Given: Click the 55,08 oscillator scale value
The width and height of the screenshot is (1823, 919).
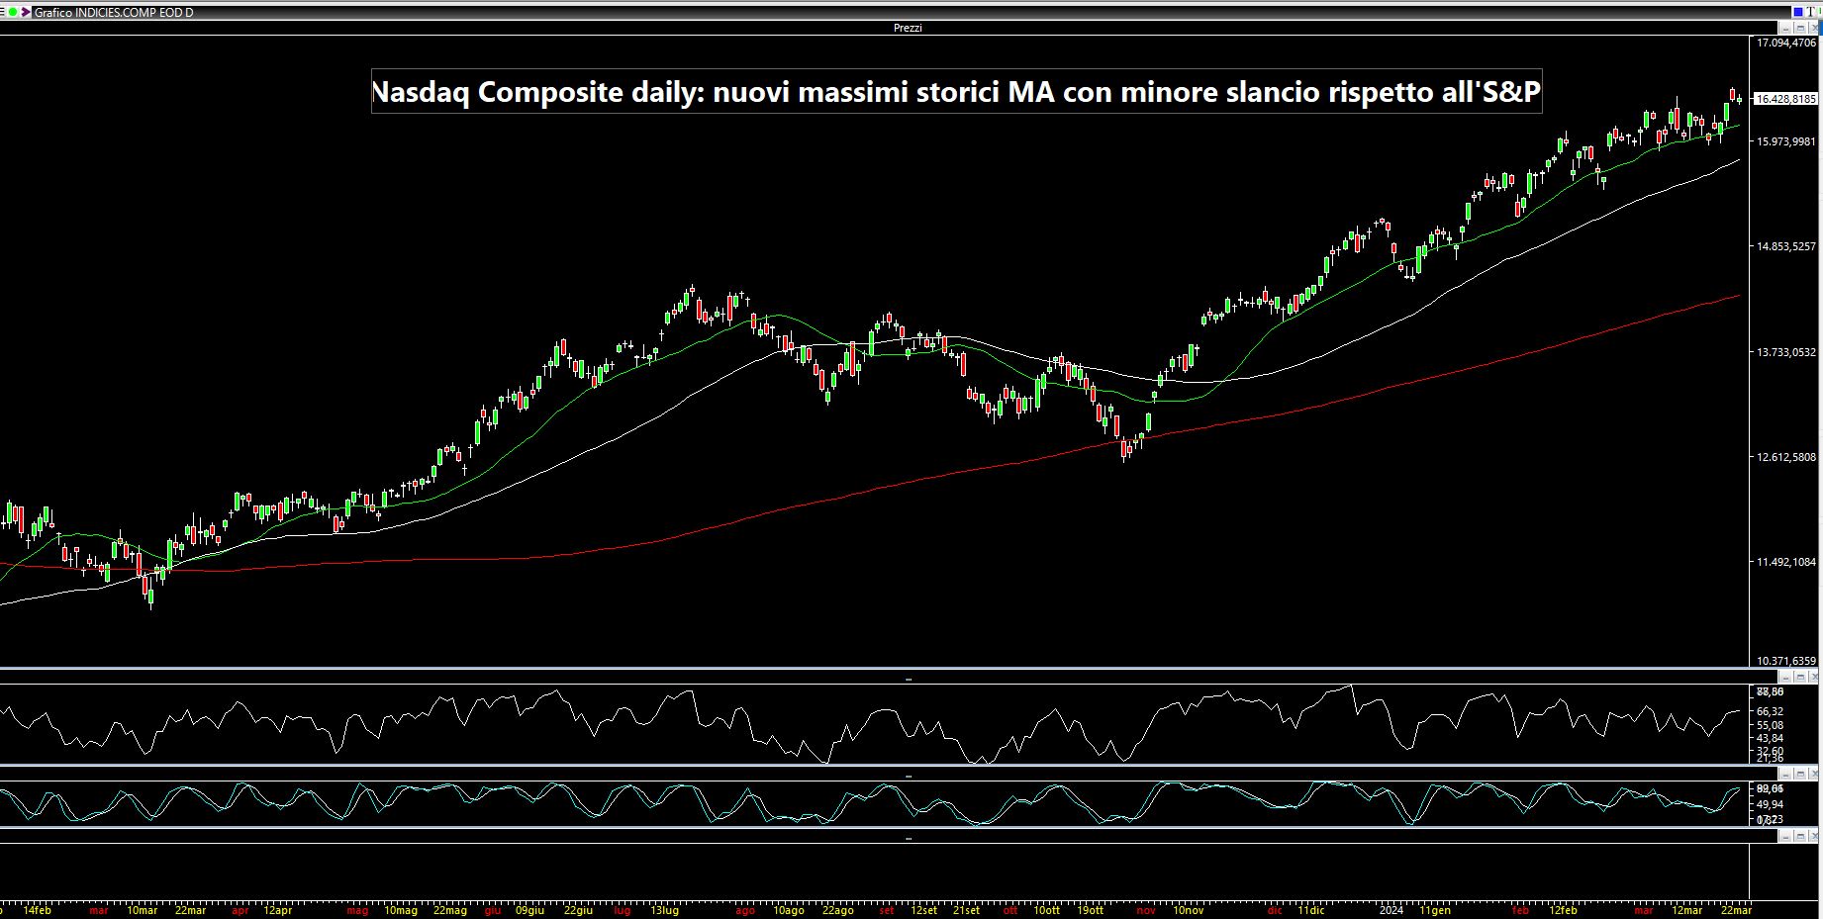Looking at the screenshot, I should (1771, 725).
